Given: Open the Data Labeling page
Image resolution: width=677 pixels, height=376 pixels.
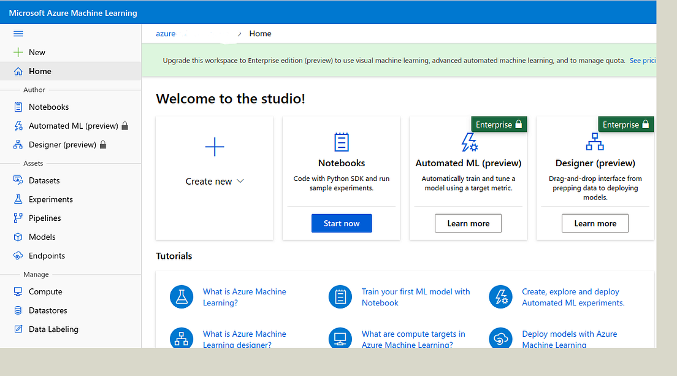Looking at the screenshot, I should pos(53,329).
